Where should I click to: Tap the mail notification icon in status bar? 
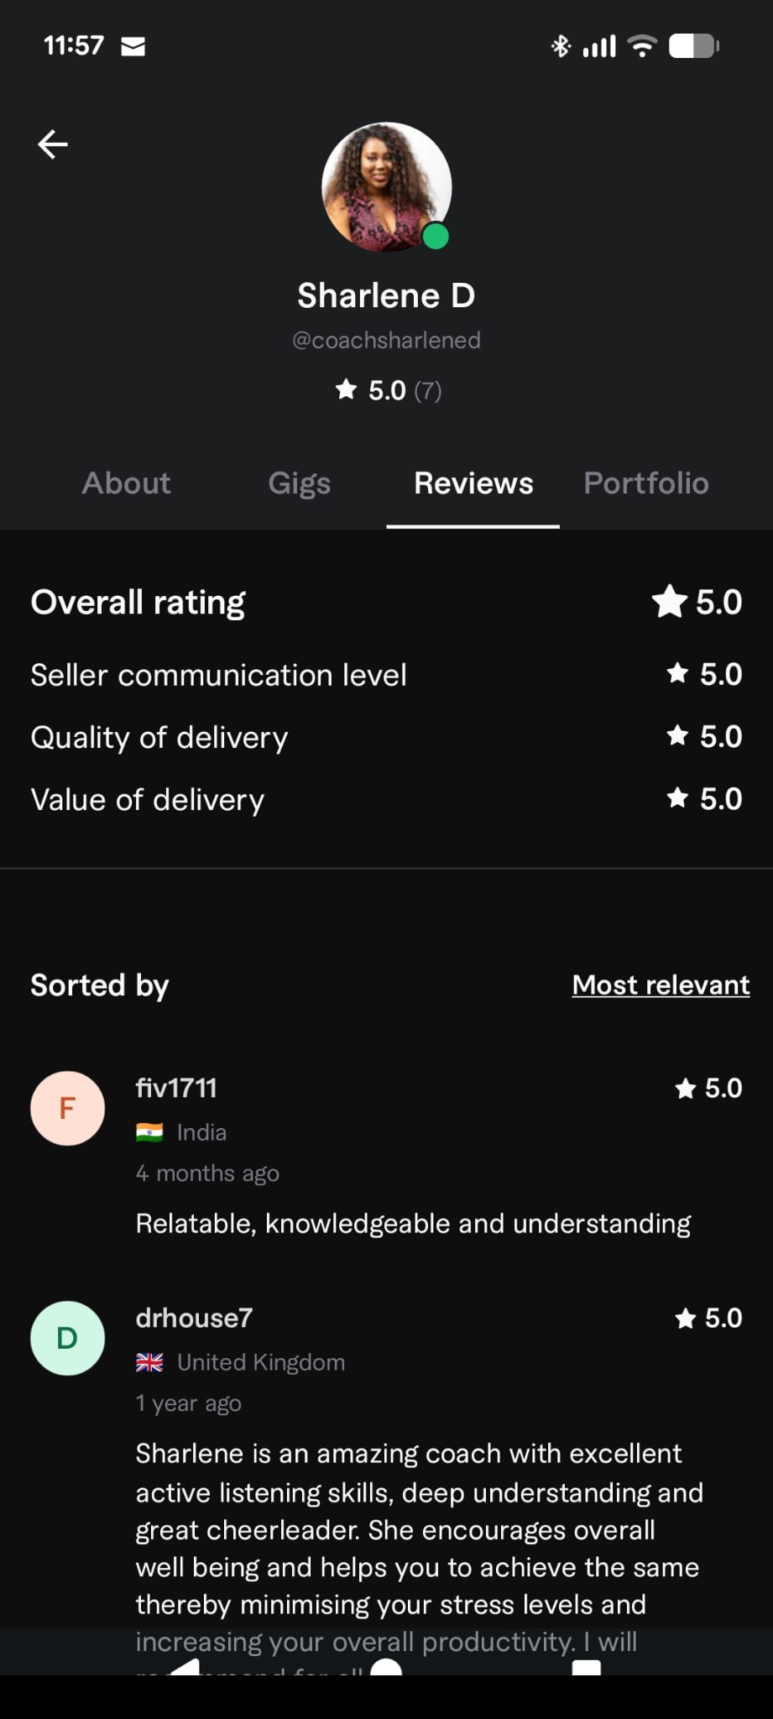(133, 46)
